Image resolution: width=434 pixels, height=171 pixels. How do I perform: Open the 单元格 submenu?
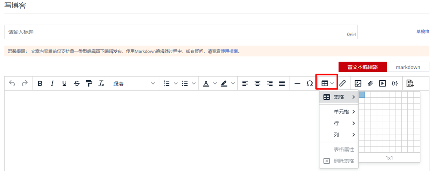click(339, 112)
